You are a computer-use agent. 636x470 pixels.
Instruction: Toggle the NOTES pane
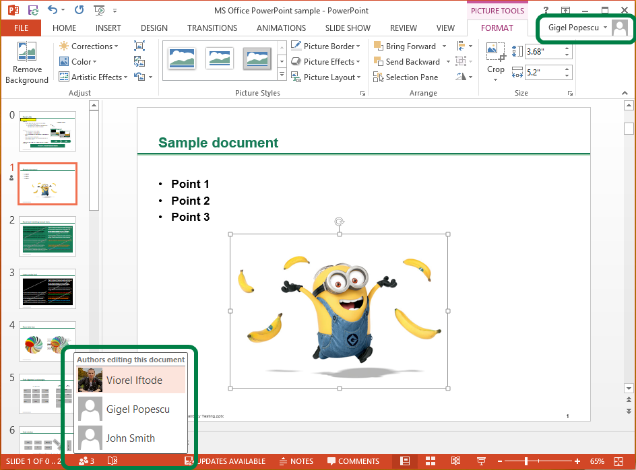coord(296,461)
